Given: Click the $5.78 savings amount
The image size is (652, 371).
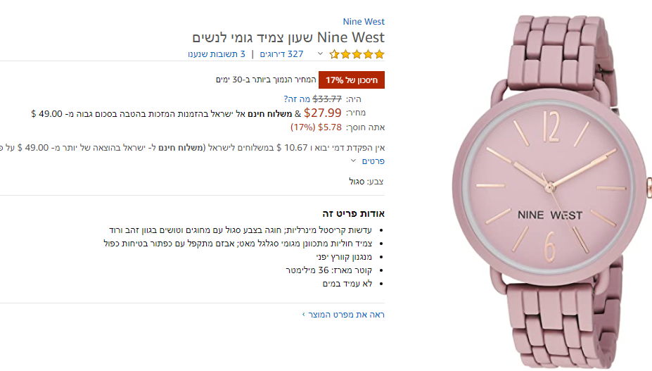Looking at the screenshot, I should [330, 127].
